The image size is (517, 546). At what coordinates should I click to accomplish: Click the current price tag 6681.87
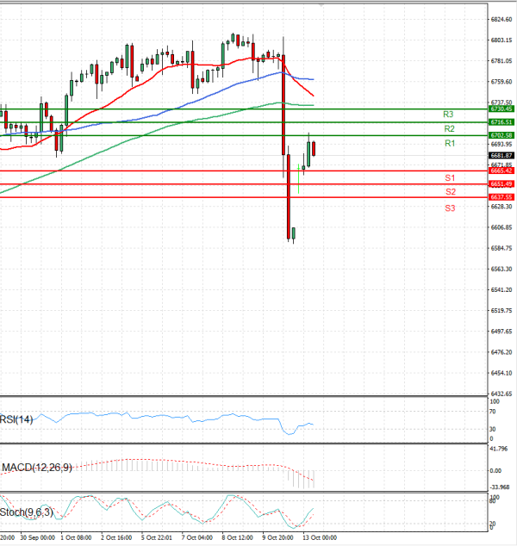pyautogui.click(x=501, y=155)
